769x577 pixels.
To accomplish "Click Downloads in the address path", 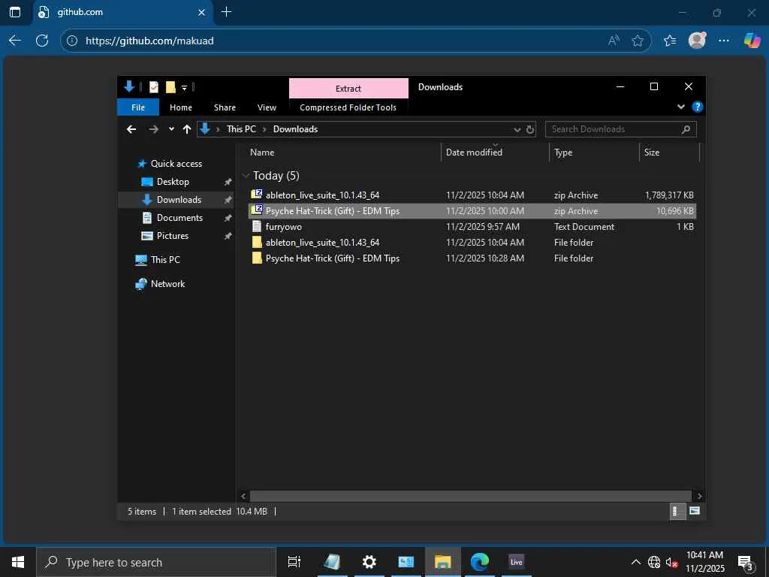I will (x=295, y=129).
